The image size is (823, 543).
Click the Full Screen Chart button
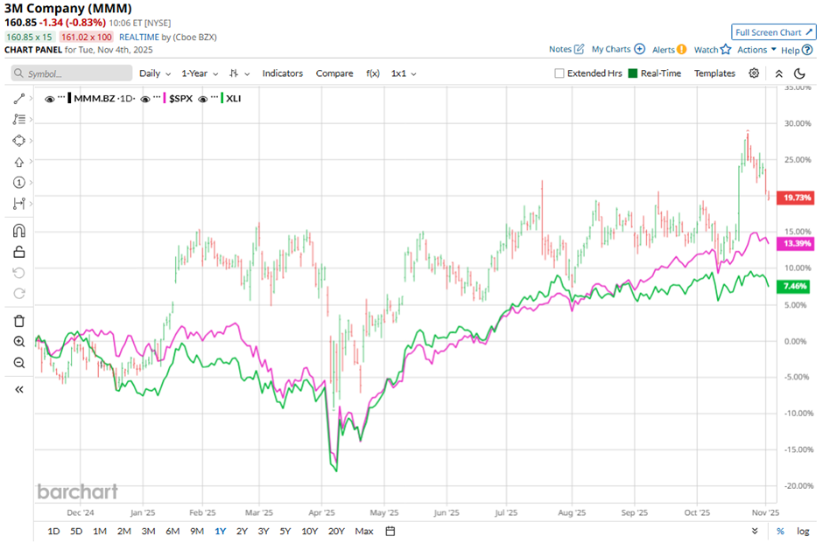coord(773,32)
